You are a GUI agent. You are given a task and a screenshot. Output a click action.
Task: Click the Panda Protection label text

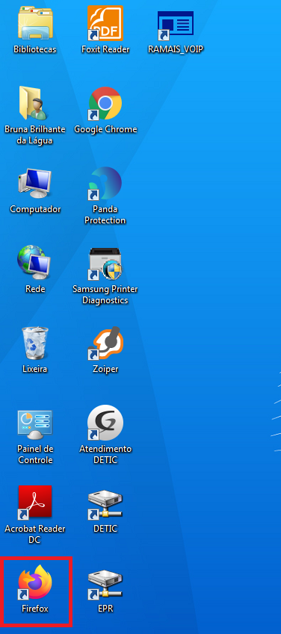[105, 215]
